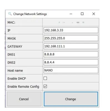Viewport: 110px width, 111px height.
Task: Click the Host name label
Action: click(x=15, y=70)
